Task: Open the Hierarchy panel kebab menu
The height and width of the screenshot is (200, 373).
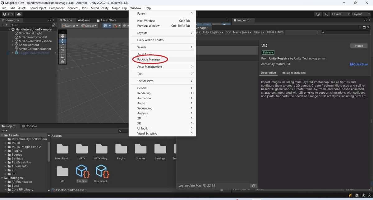Action: 54,20
